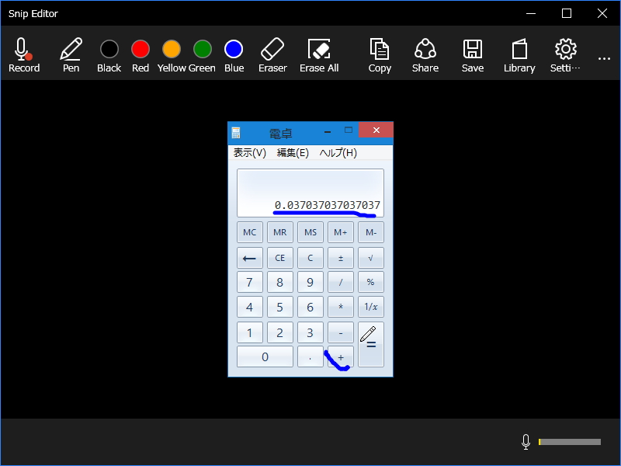Choose the Eraser tool
Viewport: 621px width, 466px height.
(272, 55)
